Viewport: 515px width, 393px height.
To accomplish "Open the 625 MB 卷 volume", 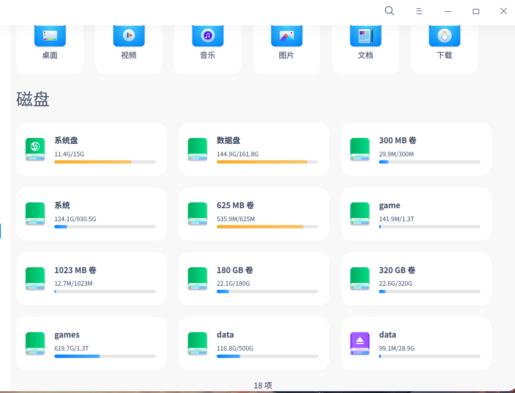I will (253, 214).
